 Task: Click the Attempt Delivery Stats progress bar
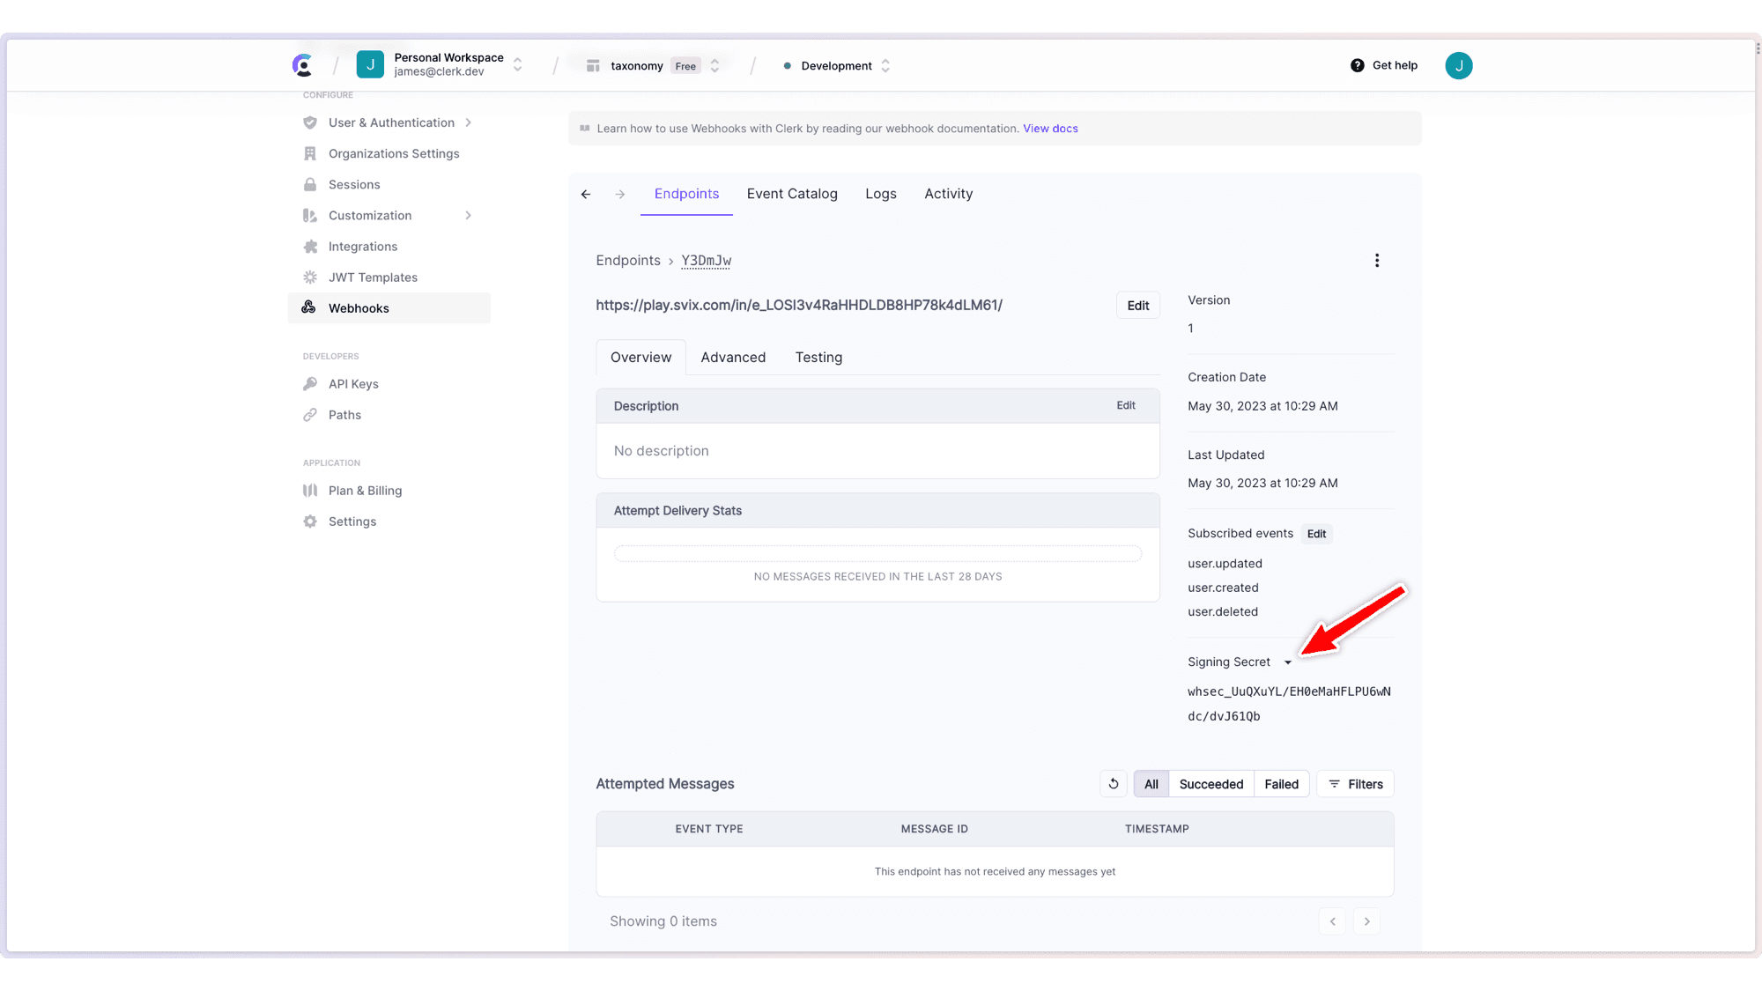(x=877, y=553)
